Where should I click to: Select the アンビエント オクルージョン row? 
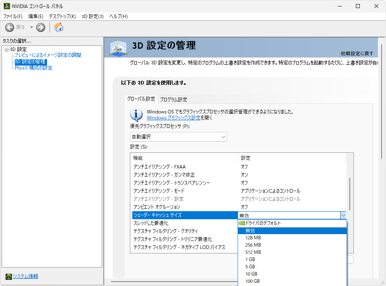pyautogui.click(x=239, y=207)
